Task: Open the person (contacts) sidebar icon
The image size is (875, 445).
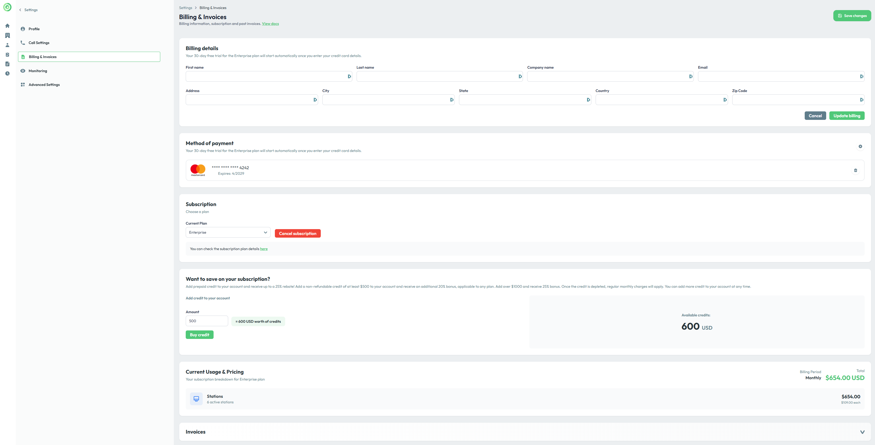Action: (7, 45)
